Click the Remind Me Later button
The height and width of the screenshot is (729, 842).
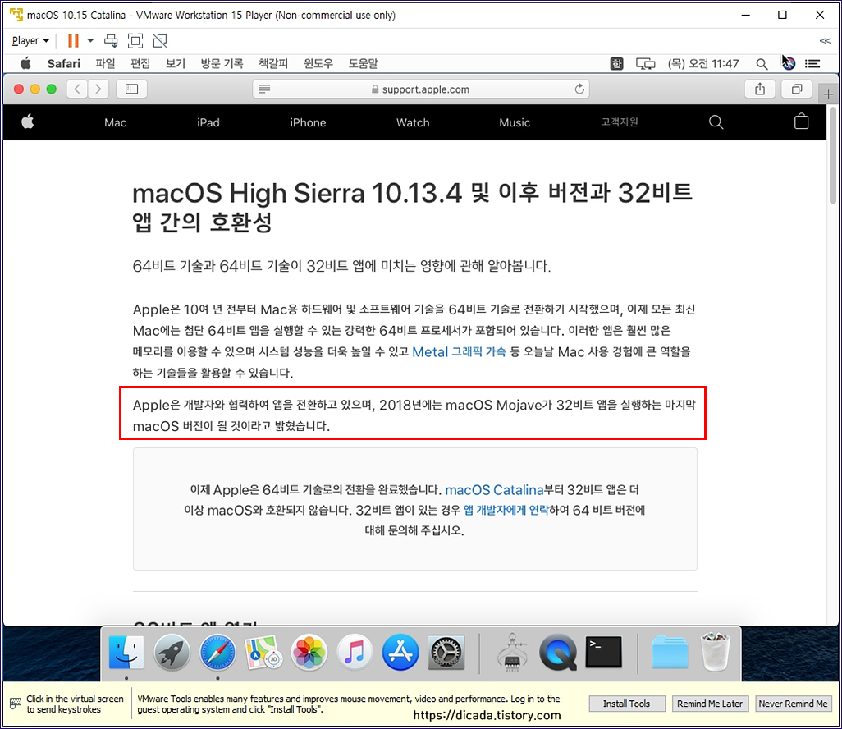click(710, 704)
